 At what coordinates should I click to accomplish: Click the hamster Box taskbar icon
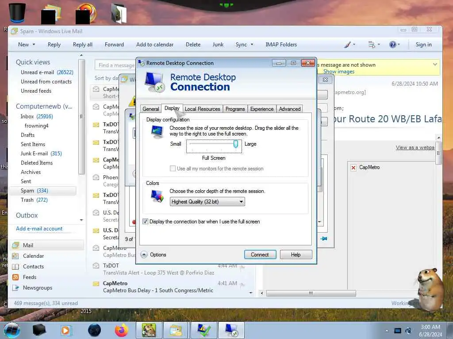coord(149,330)
